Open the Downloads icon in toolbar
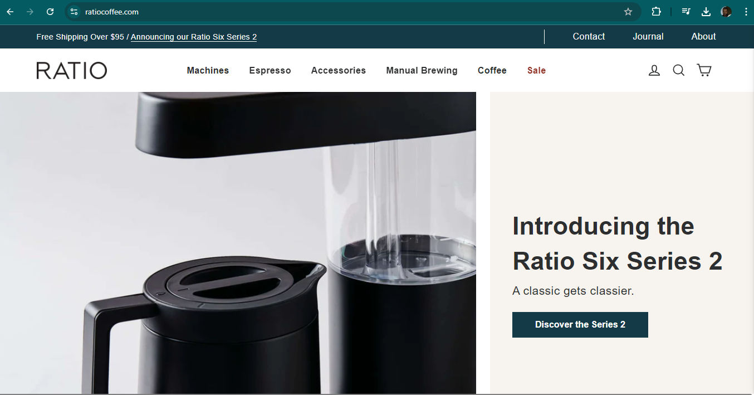The image size is (754, 395). (x=706, y=11)
